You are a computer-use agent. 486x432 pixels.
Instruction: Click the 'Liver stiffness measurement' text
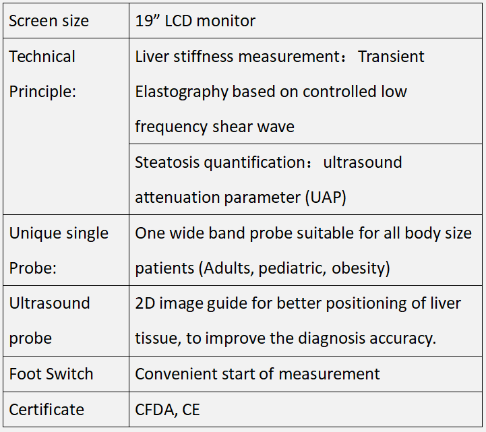pyautogui.click(x=237, y=57)
